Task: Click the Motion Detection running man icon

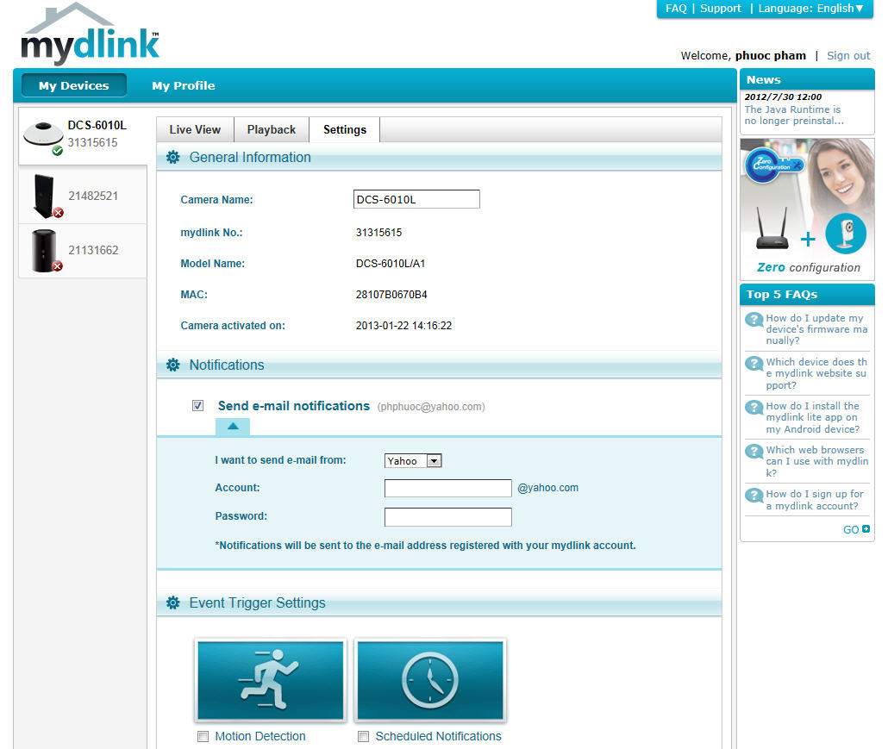Action: click(x=270, y=680)
